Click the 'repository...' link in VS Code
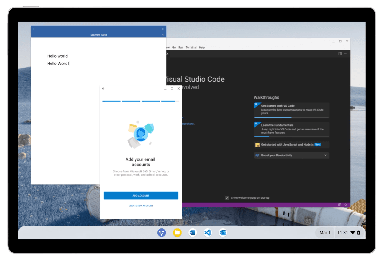The image size is (383, 261). click(188, 124)
